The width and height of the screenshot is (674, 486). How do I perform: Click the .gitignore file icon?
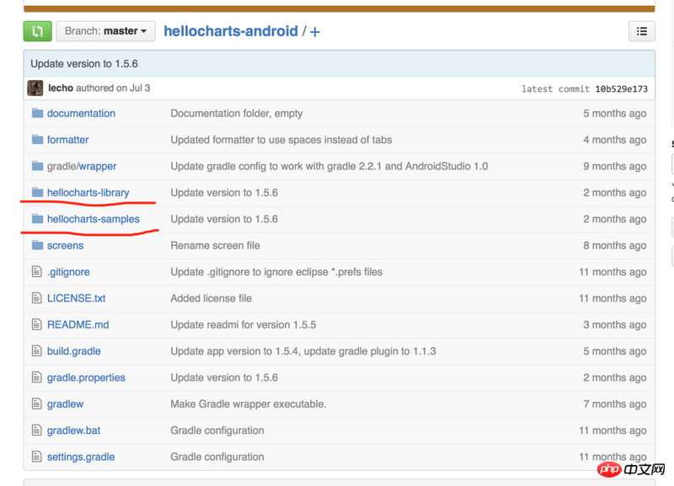tap(37, 272)
